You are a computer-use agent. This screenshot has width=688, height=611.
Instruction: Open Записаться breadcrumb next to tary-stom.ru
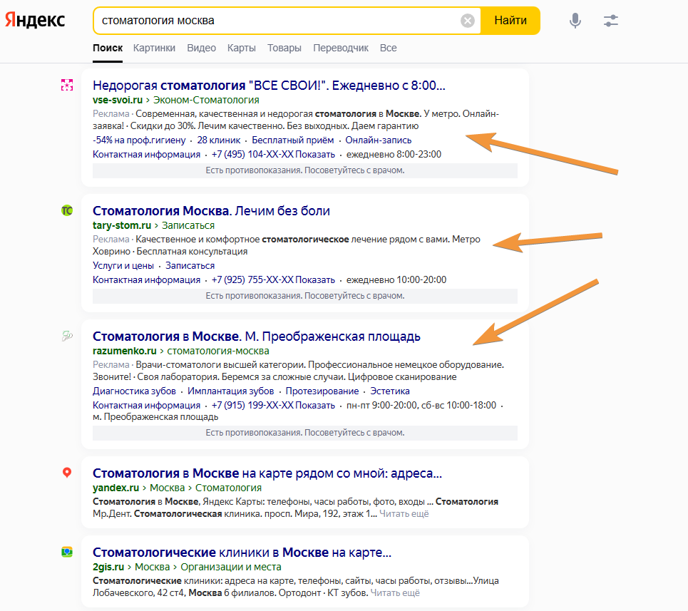pos(188,225)
